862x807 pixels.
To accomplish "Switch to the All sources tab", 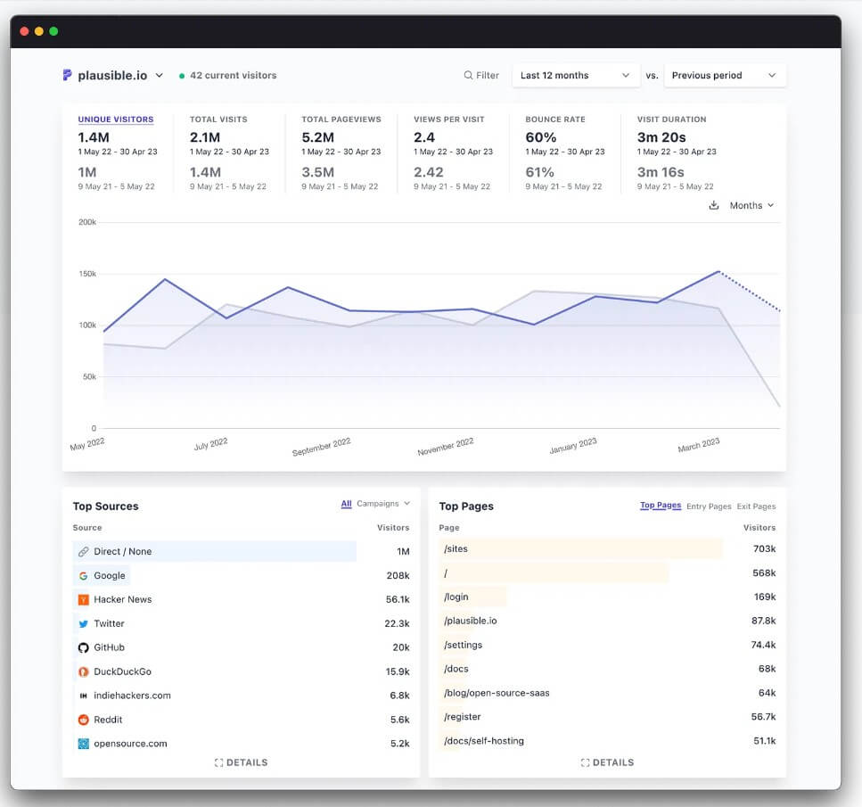I will pyautogui.click(x=347, y=503).
